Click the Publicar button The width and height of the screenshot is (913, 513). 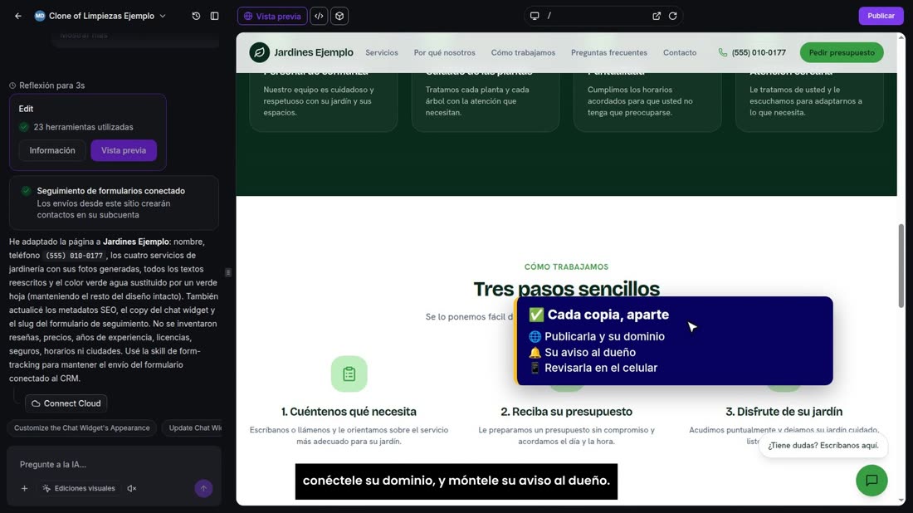click(x=881, y=16)
